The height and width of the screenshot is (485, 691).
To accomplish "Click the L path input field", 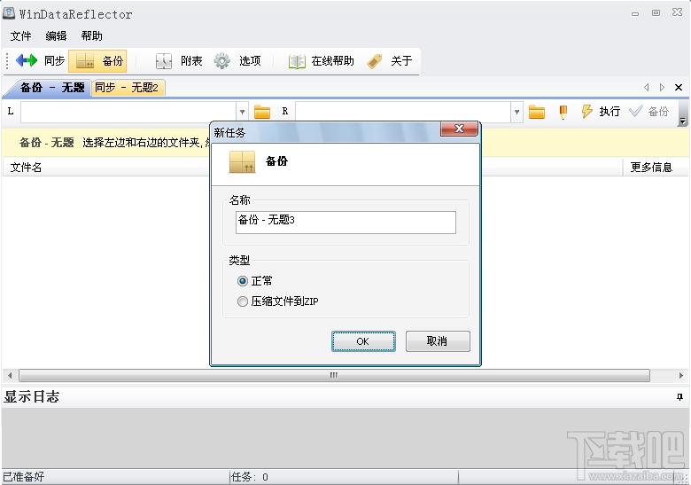I will click(128, 112).
